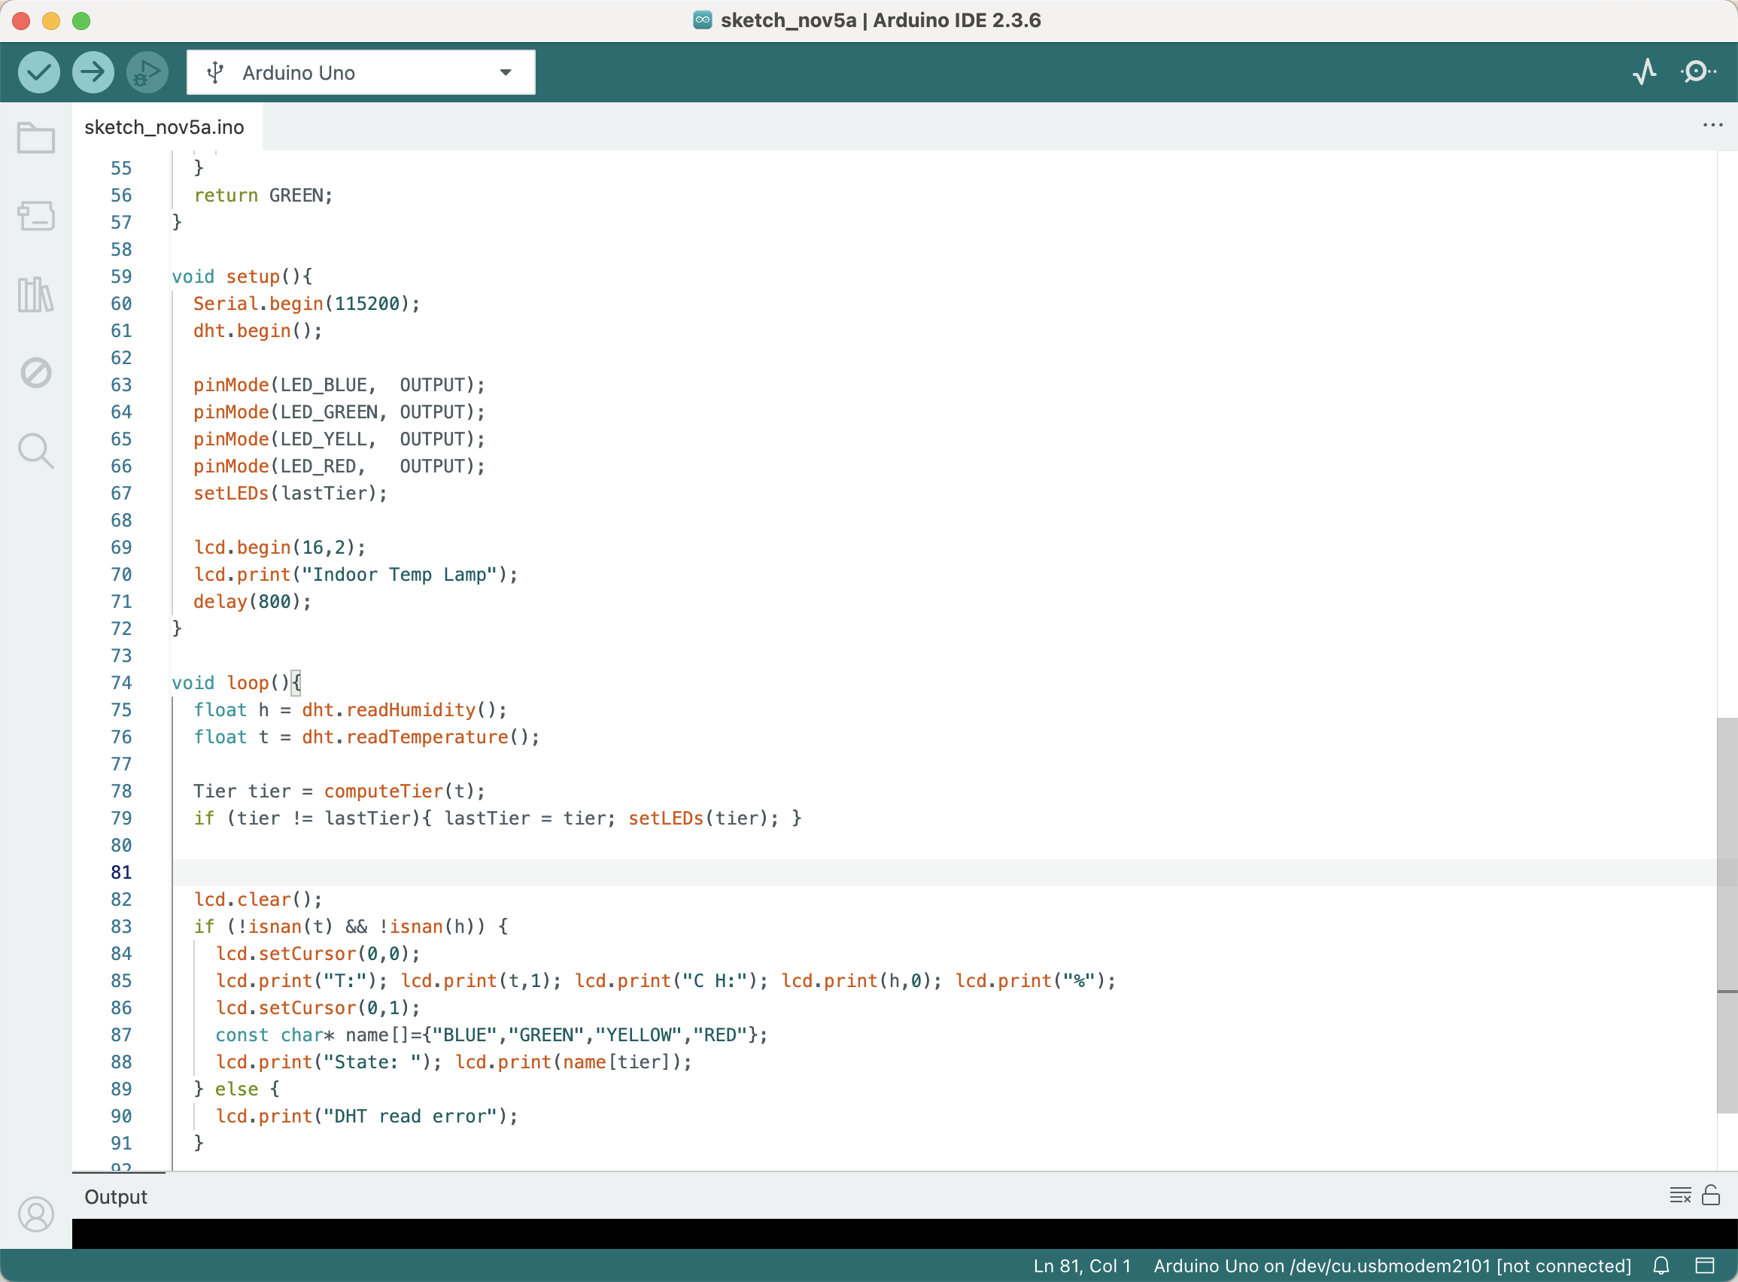The height and width of the screenshot is (1282, 1738).
Task: Open the Boards Manager sidebar panel
Action: click(35, 216)
